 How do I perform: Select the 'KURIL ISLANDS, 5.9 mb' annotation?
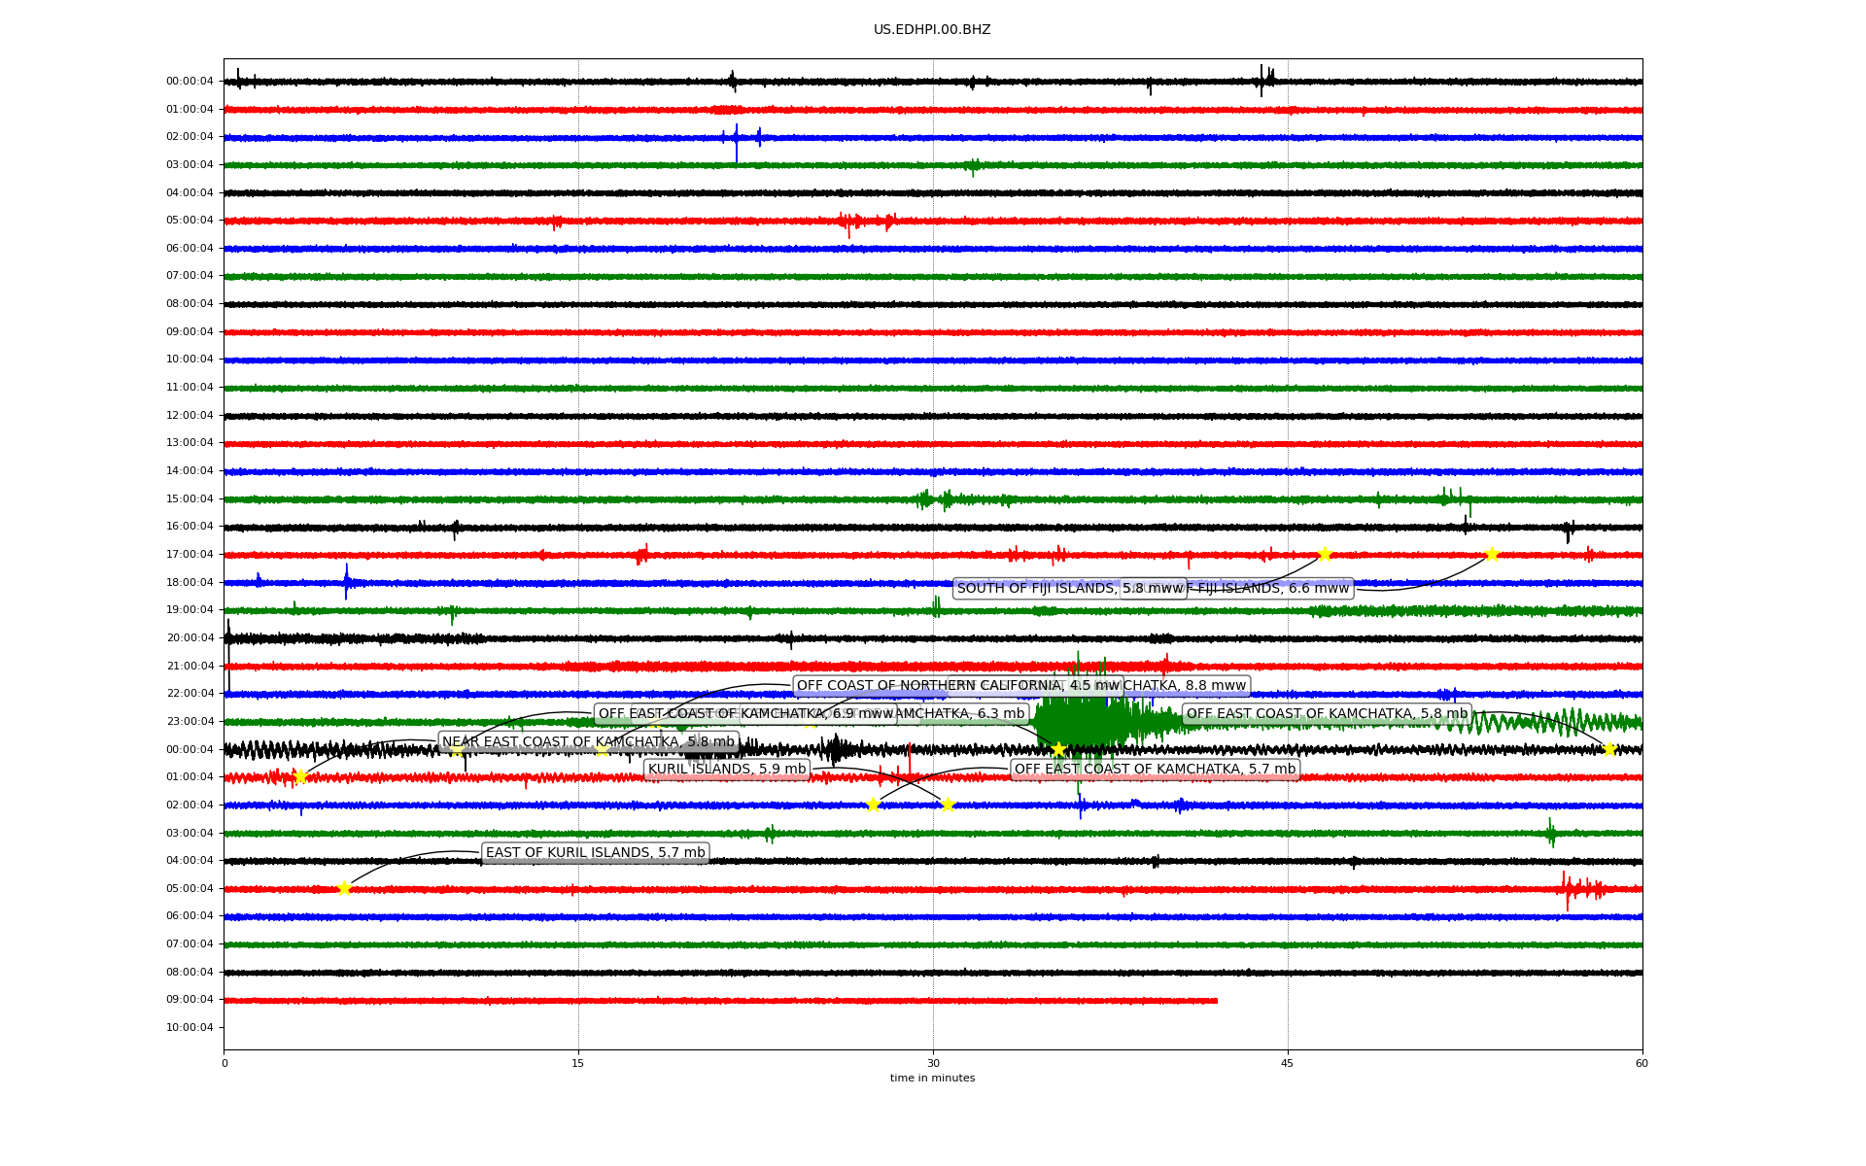(x=727, y=770)
